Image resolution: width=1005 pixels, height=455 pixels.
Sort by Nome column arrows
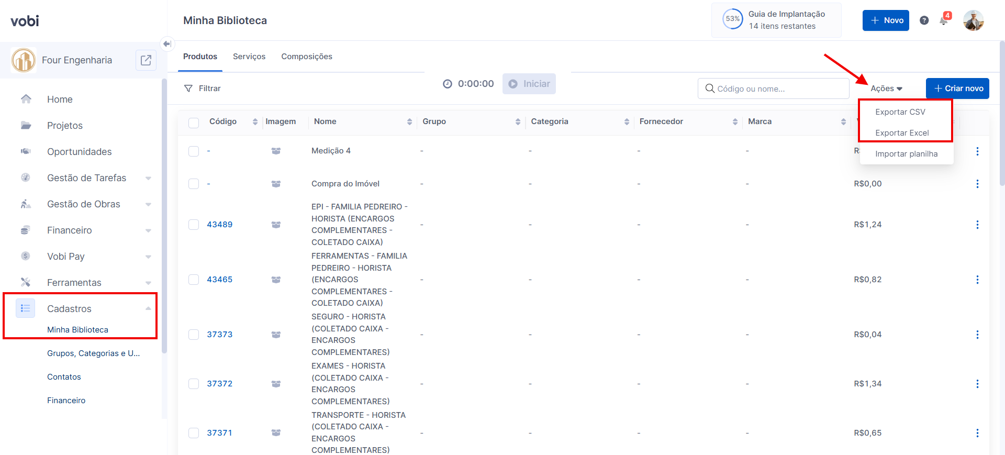(x=409, y=121)
